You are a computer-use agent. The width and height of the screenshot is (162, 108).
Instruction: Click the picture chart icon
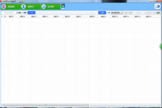click(x=44, y=7)
